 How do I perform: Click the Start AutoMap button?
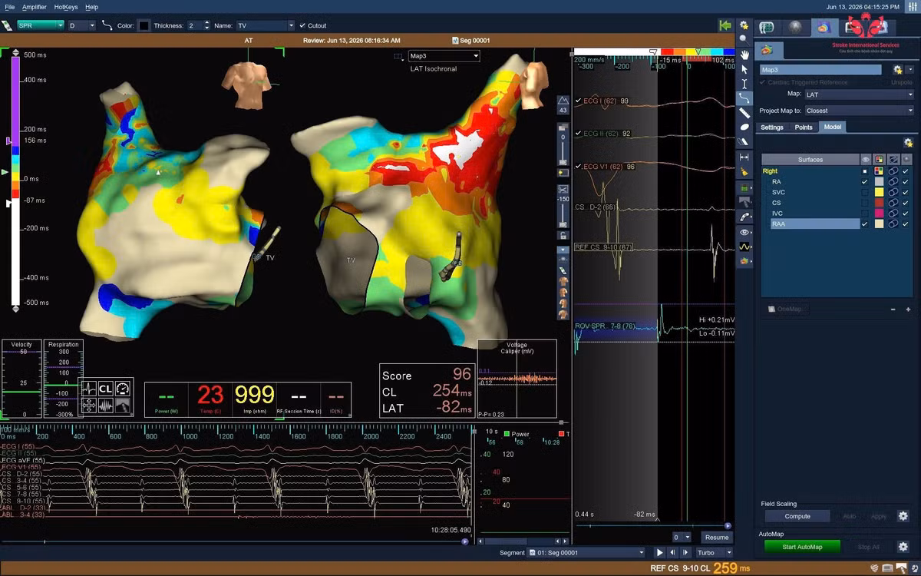coord(802,547)
